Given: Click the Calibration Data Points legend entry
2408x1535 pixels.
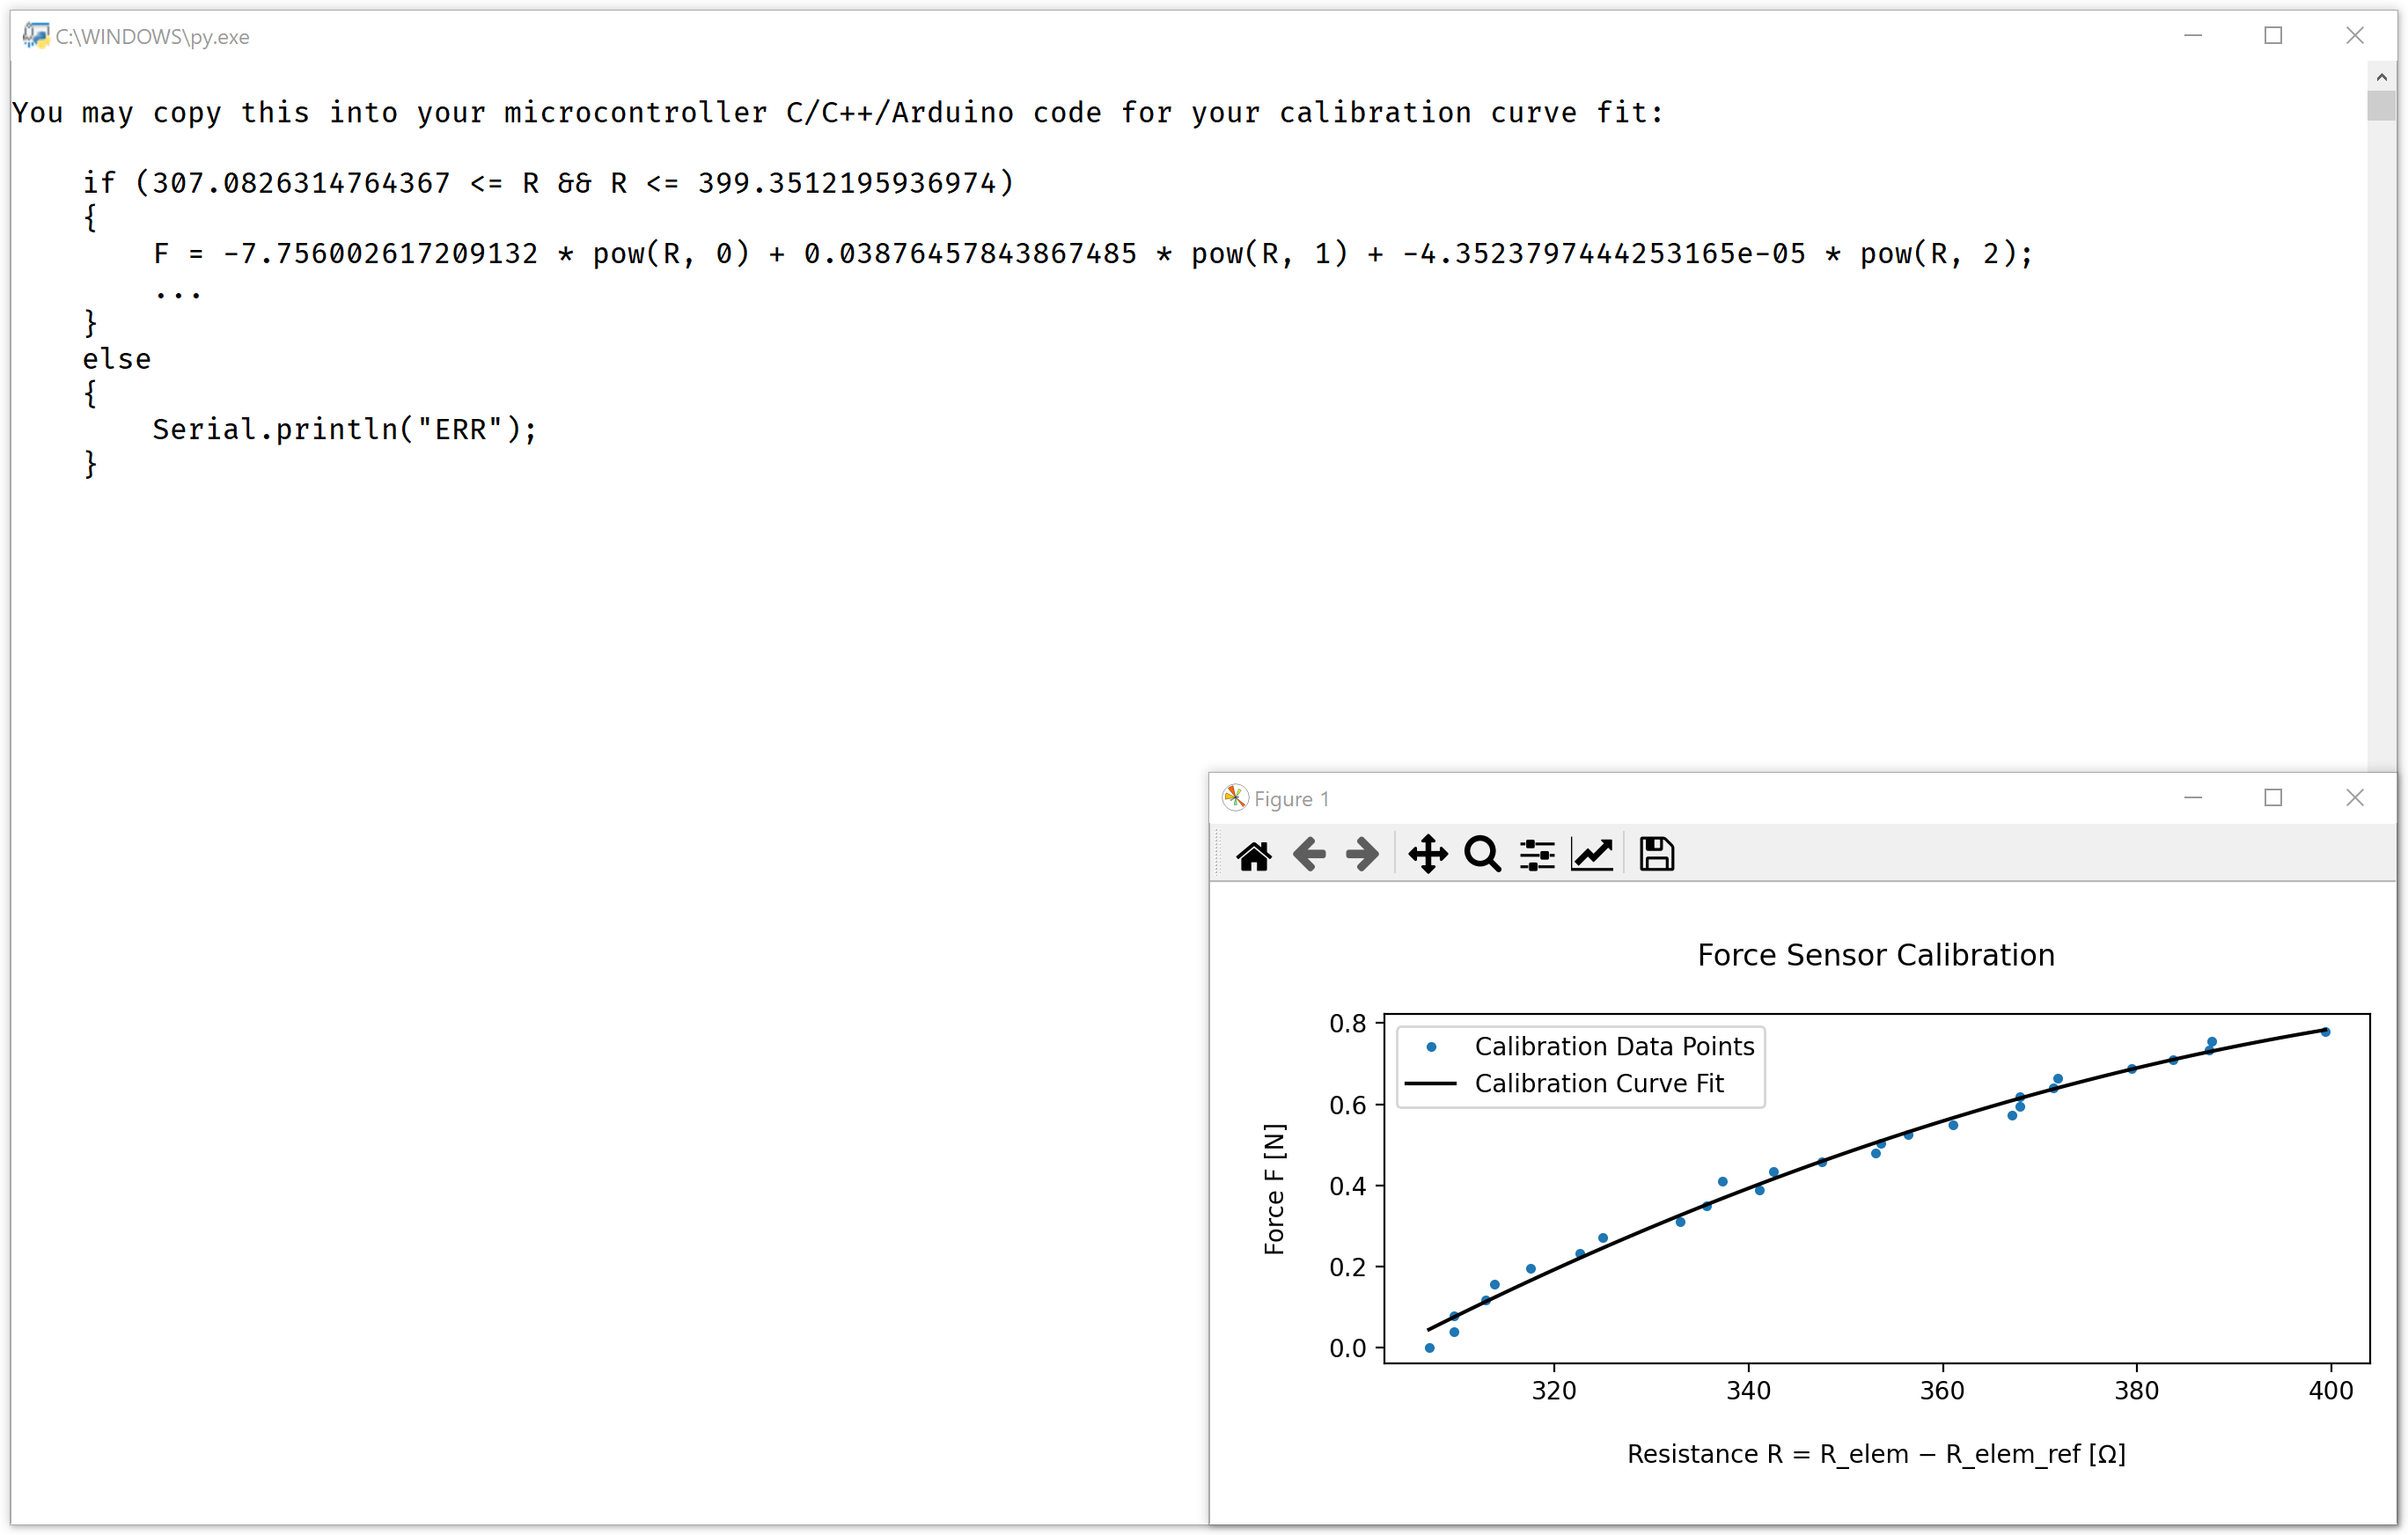Looking at the screenshot, I should tap(1613, 1046).
